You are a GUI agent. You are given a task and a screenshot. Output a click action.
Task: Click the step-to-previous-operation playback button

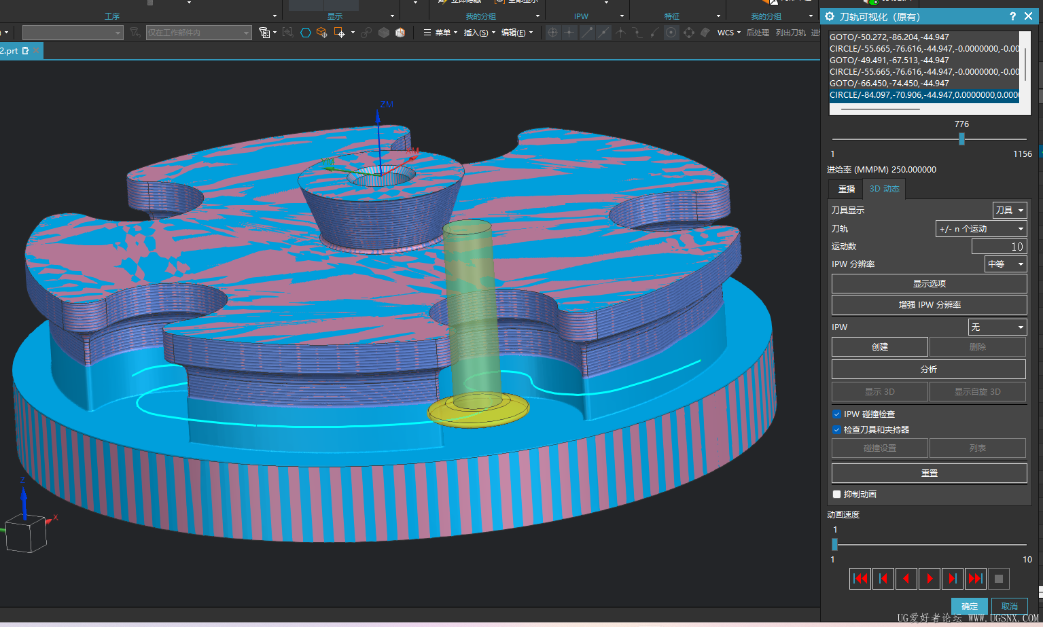(x=883, y=579)
